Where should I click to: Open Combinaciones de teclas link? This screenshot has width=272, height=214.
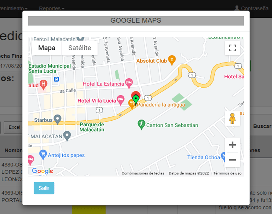pyautogui.click(x=143, y=173)
